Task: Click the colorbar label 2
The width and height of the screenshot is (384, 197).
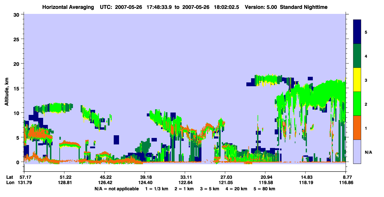Action: click(x=366, y=104)
